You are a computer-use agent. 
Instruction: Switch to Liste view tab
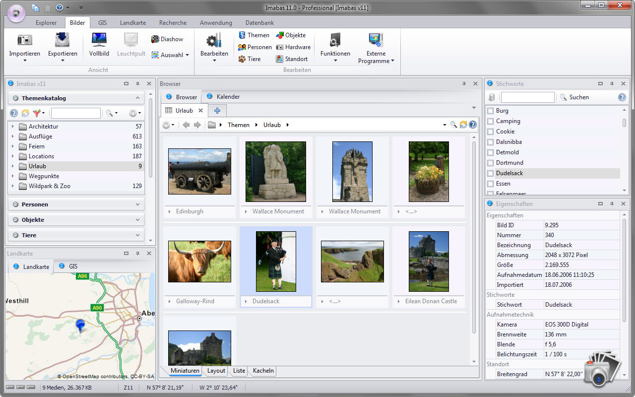(239, 371)
